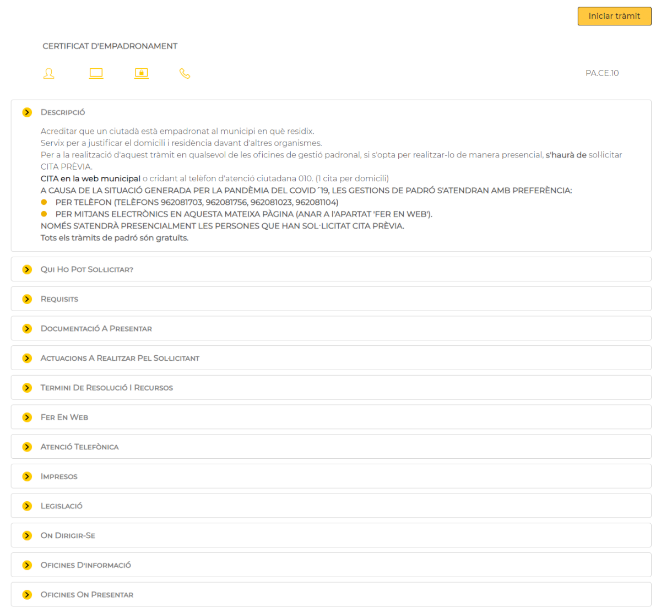Click the yellow arrow icon beside Requisits

pos(27,299)
